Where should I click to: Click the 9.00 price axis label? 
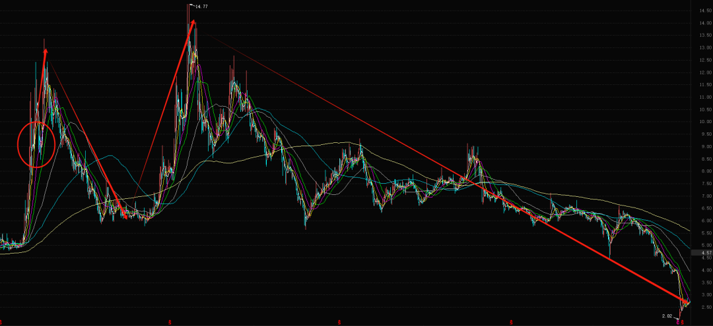click(x=705, y=147)
